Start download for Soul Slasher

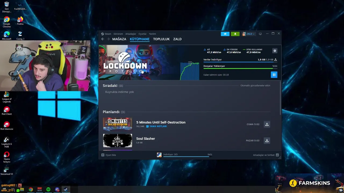point(267,140)
